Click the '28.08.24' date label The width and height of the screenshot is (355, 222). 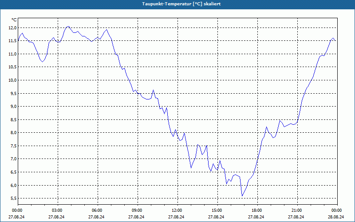click(336, 217)
